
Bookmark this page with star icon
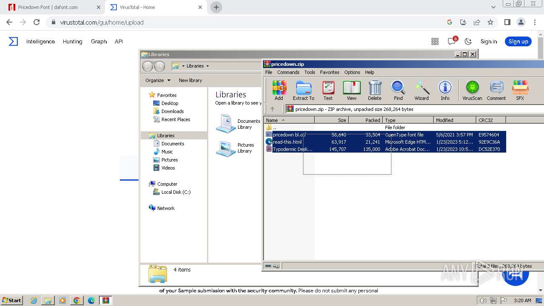(x=490, y=22)
